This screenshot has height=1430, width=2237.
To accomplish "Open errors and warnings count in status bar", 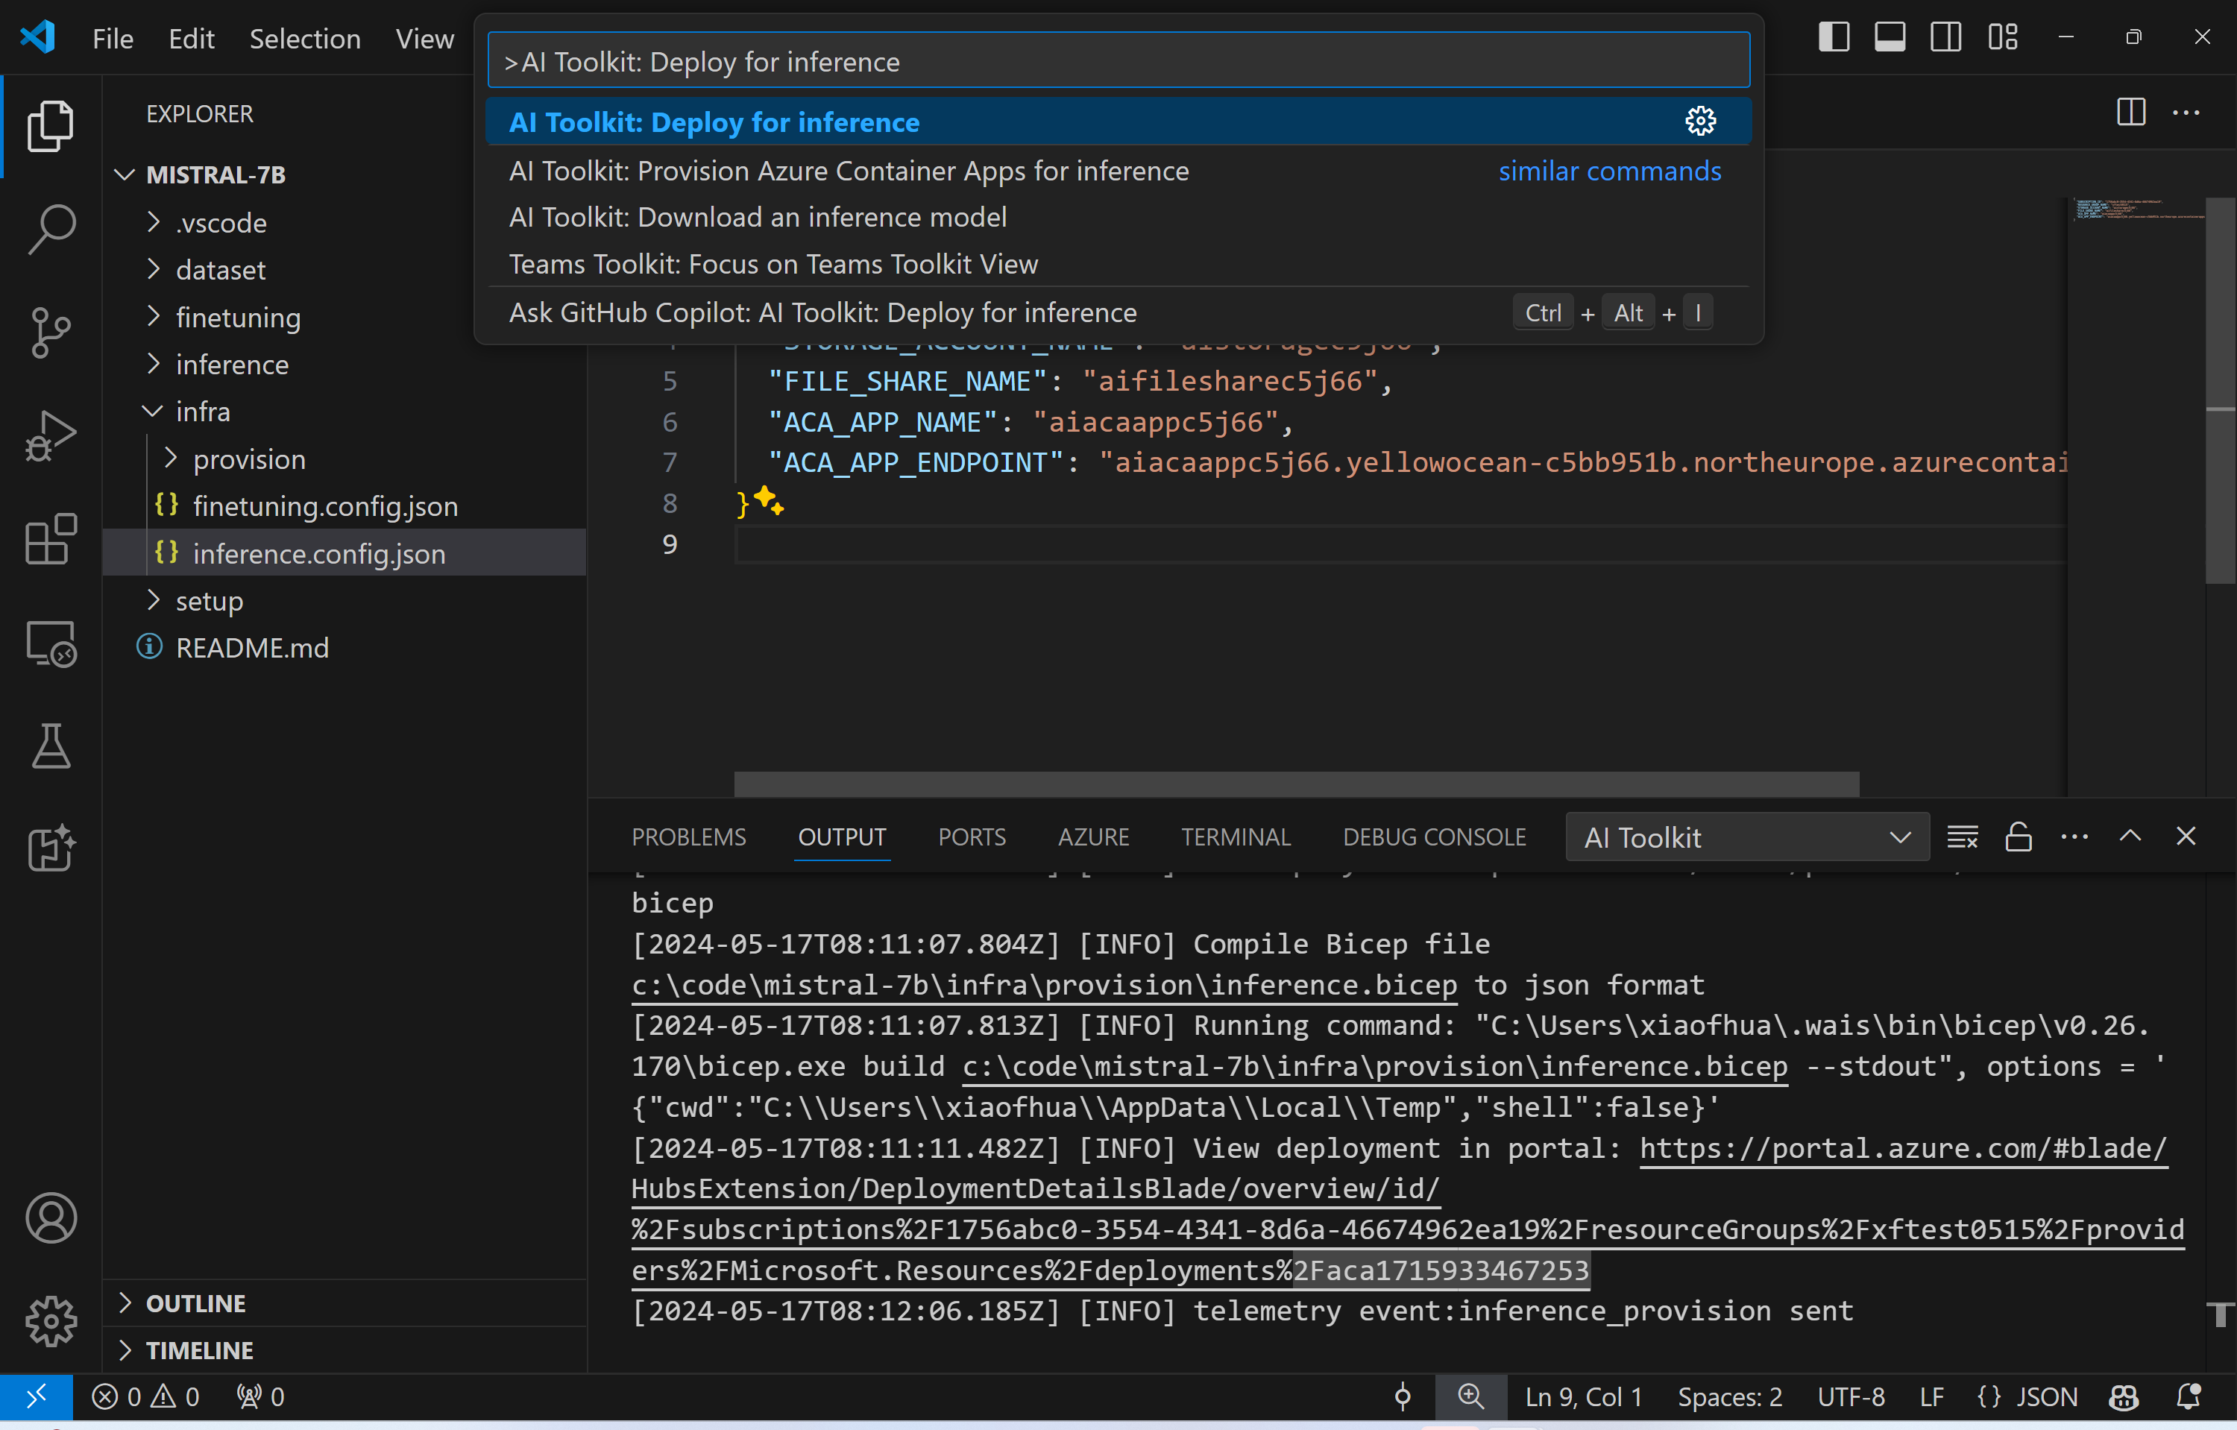I will [146, 1396].
